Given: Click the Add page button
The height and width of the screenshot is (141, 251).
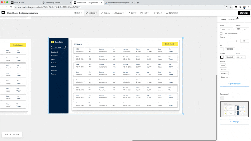Looking at the screenshot, I should 234,122.
